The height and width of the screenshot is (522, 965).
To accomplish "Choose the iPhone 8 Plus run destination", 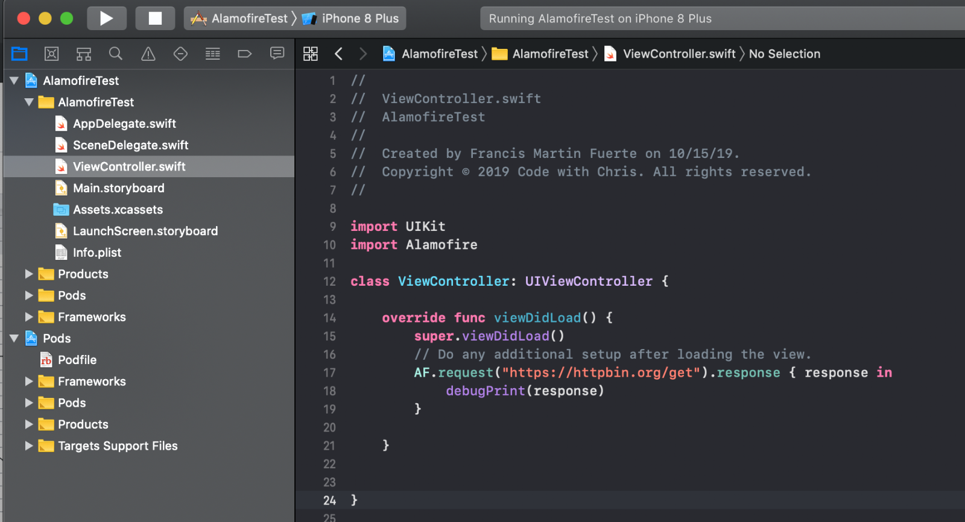I will coord(350,19).
